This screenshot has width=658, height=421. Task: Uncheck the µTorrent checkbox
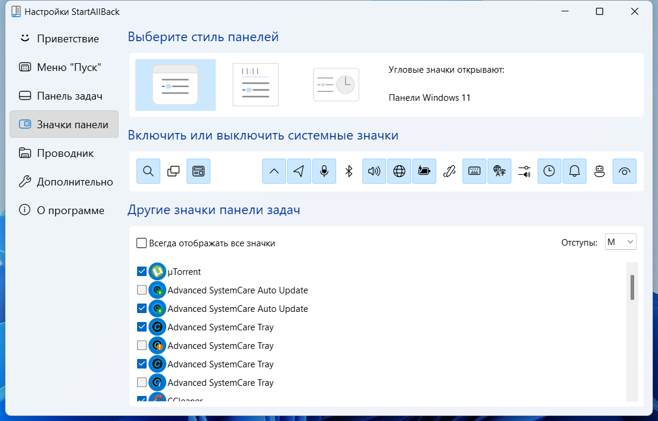142,271
